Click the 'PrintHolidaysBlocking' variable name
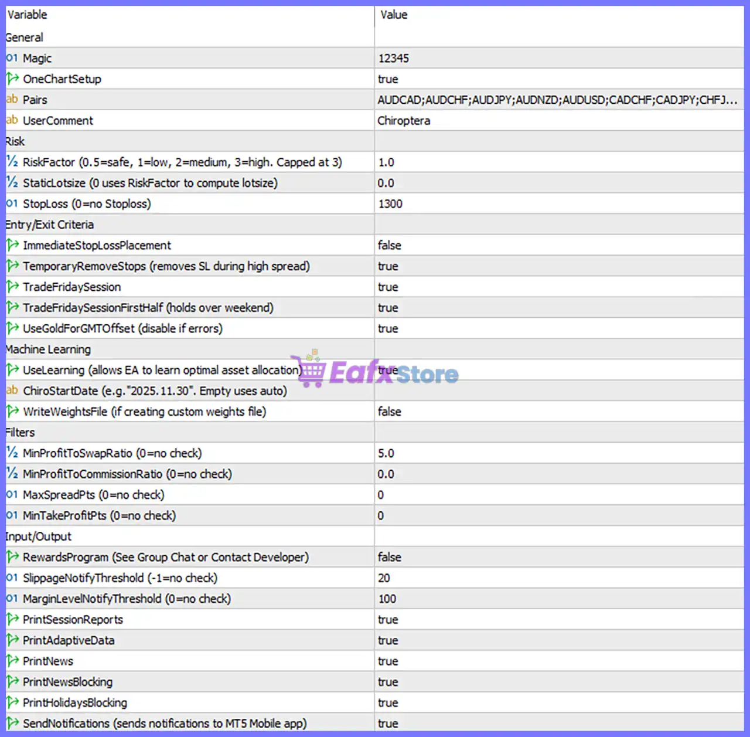750x737 pixels. pyautogui.click(x=75, y=702)
